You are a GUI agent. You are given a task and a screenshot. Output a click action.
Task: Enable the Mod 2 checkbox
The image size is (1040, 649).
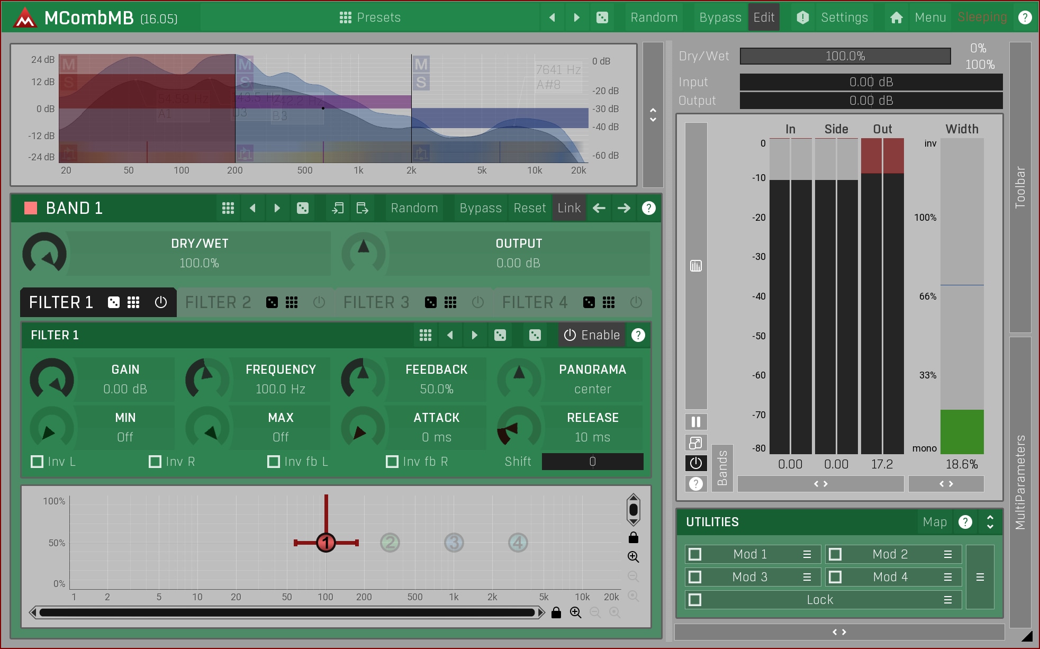(835, 554)
